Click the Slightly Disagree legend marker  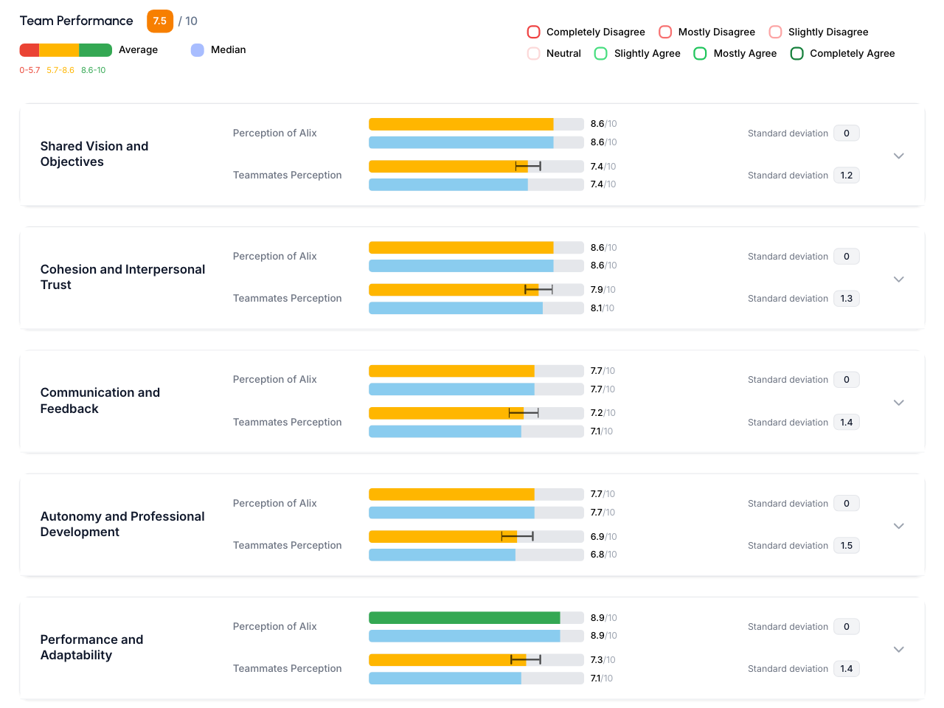pyautogui.click(x=775, y=32)
